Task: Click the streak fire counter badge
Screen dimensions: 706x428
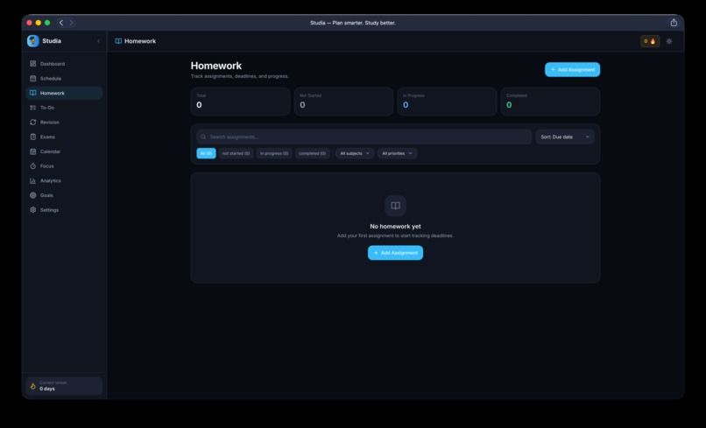Action: point(650,41)
